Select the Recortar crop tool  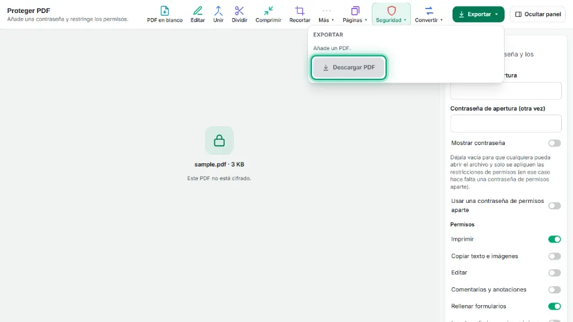(x=300, y=14)
